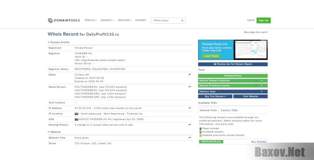
Task: Expand the Reverse IP Address Lookup dropdown arrow
Action: 262,86
